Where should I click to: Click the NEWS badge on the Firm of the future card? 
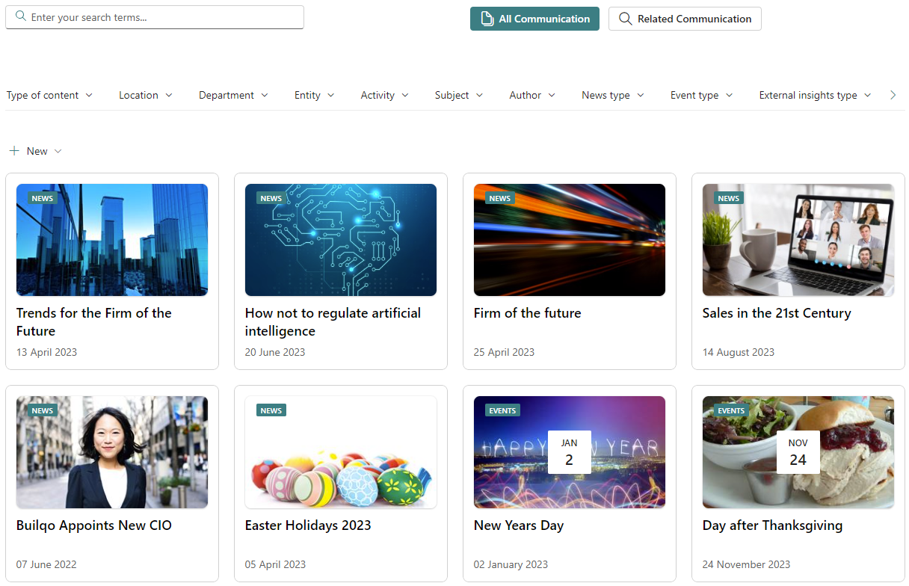[x=500, y=198]
